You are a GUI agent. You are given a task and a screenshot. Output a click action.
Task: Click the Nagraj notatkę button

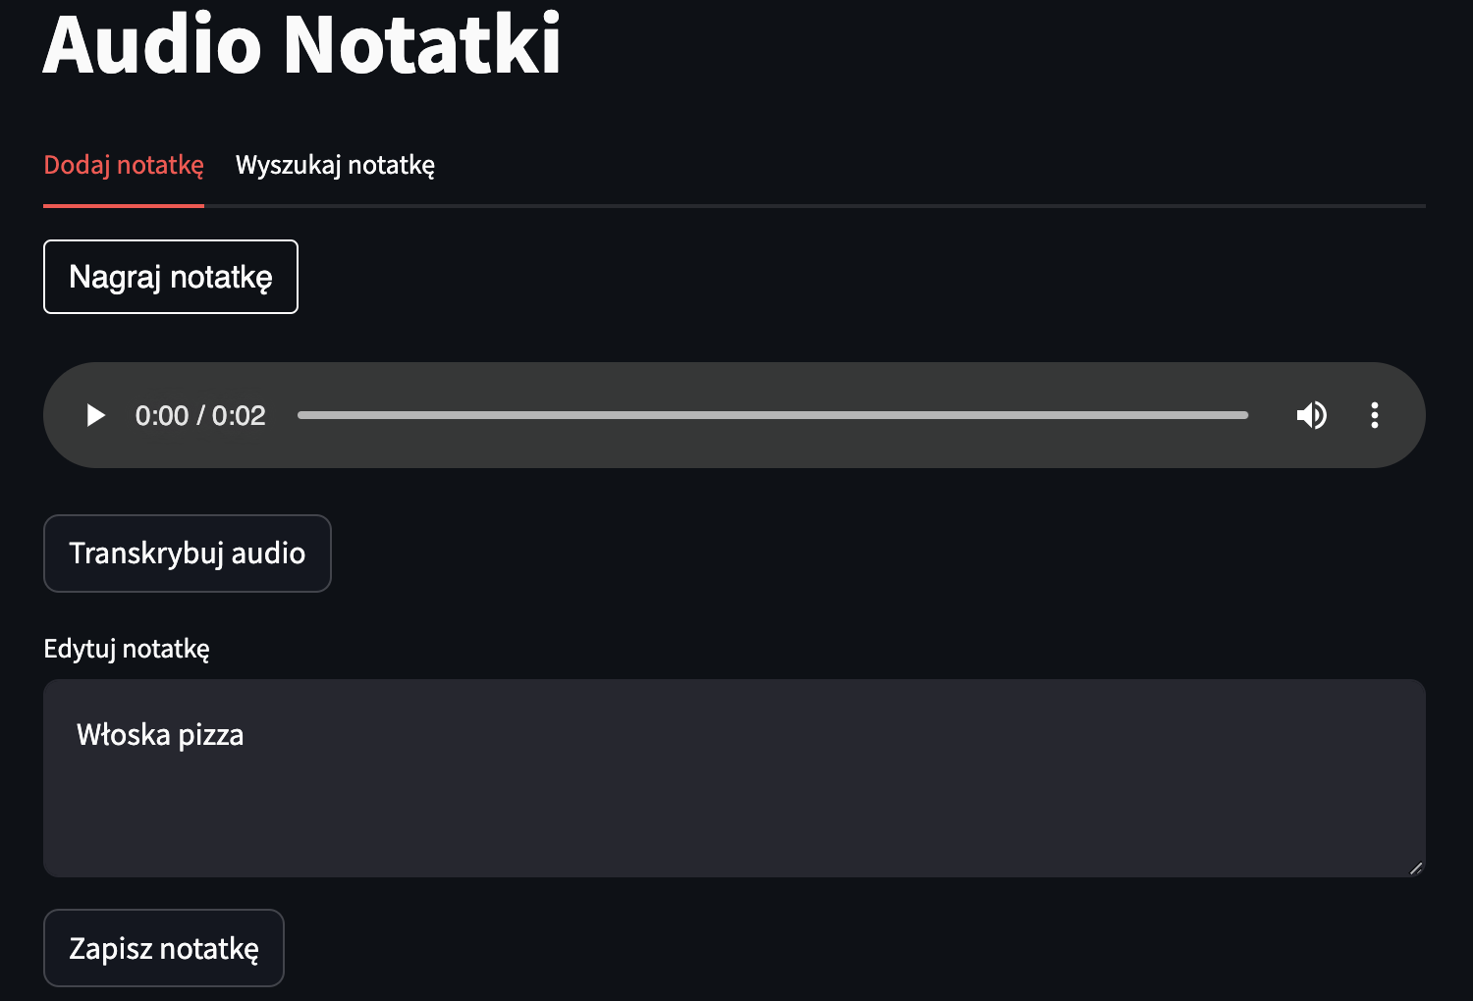click(x=171, y=277)
